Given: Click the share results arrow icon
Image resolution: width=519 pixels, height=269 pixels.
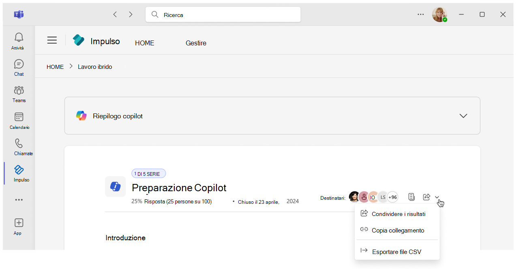Looking at the screenshot, I should point(426,197).
